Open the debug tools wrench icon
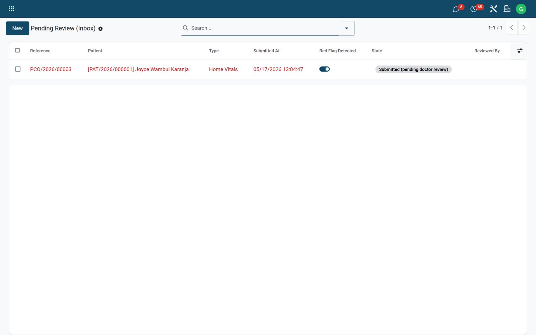 (x=493, y=9)
